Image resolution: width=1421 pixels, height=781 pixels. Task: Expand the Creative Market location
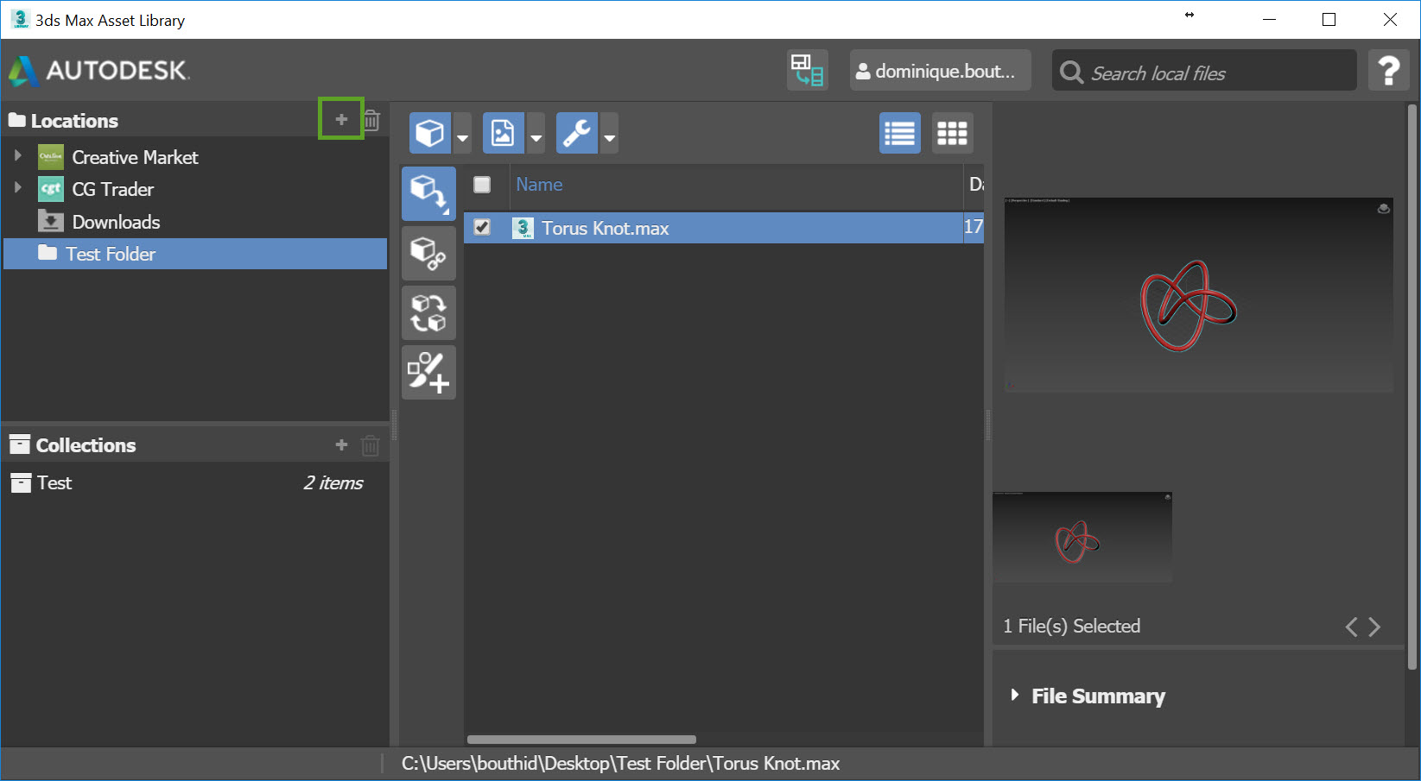point(17,156)
